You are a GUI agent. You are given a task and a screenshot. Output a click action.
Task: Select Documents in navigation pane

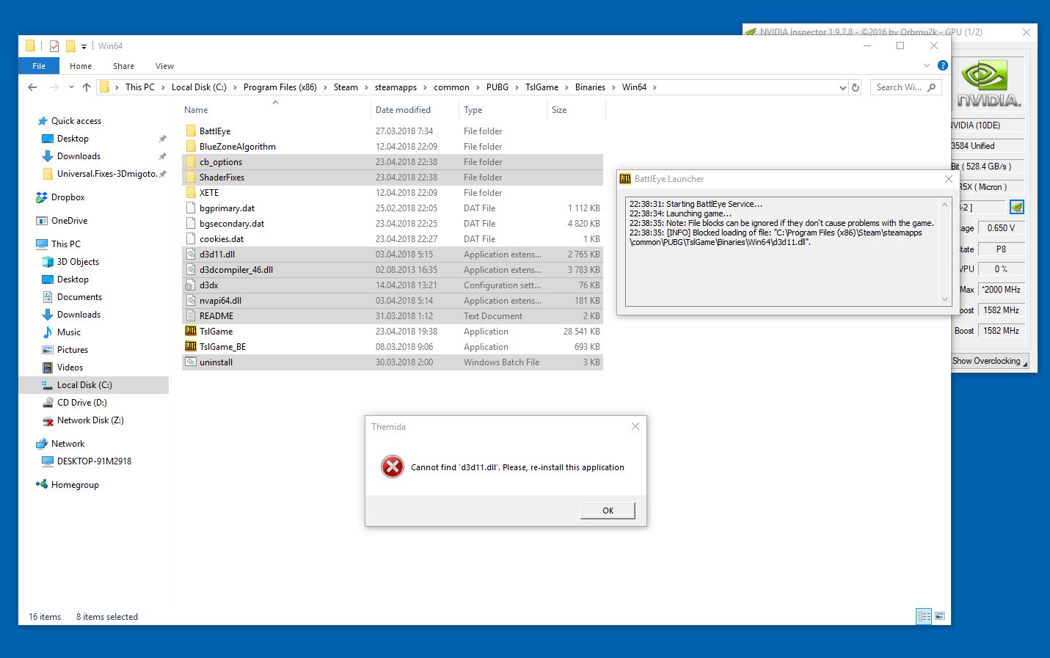pos(79,297)
